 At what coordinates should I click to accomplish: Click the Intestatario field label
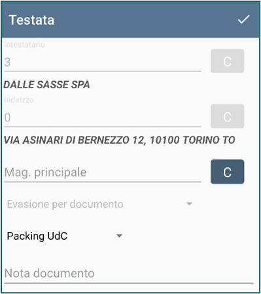click(24, 44)
